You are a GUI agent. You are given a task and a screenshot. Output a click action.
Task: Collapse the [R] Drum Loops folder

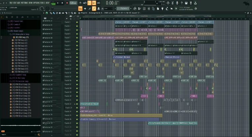(x=17, y=31)
